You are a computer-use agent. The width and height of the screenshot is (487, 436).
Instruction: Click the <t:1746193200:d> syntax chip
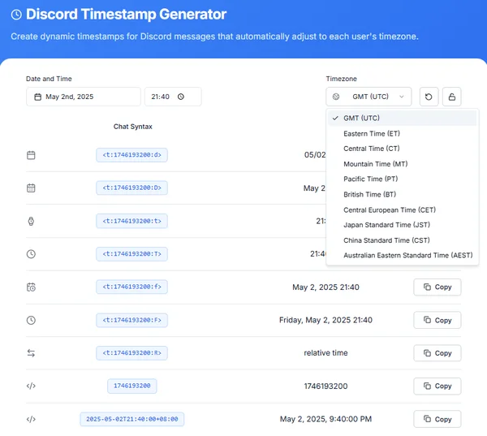click(132, 155)
